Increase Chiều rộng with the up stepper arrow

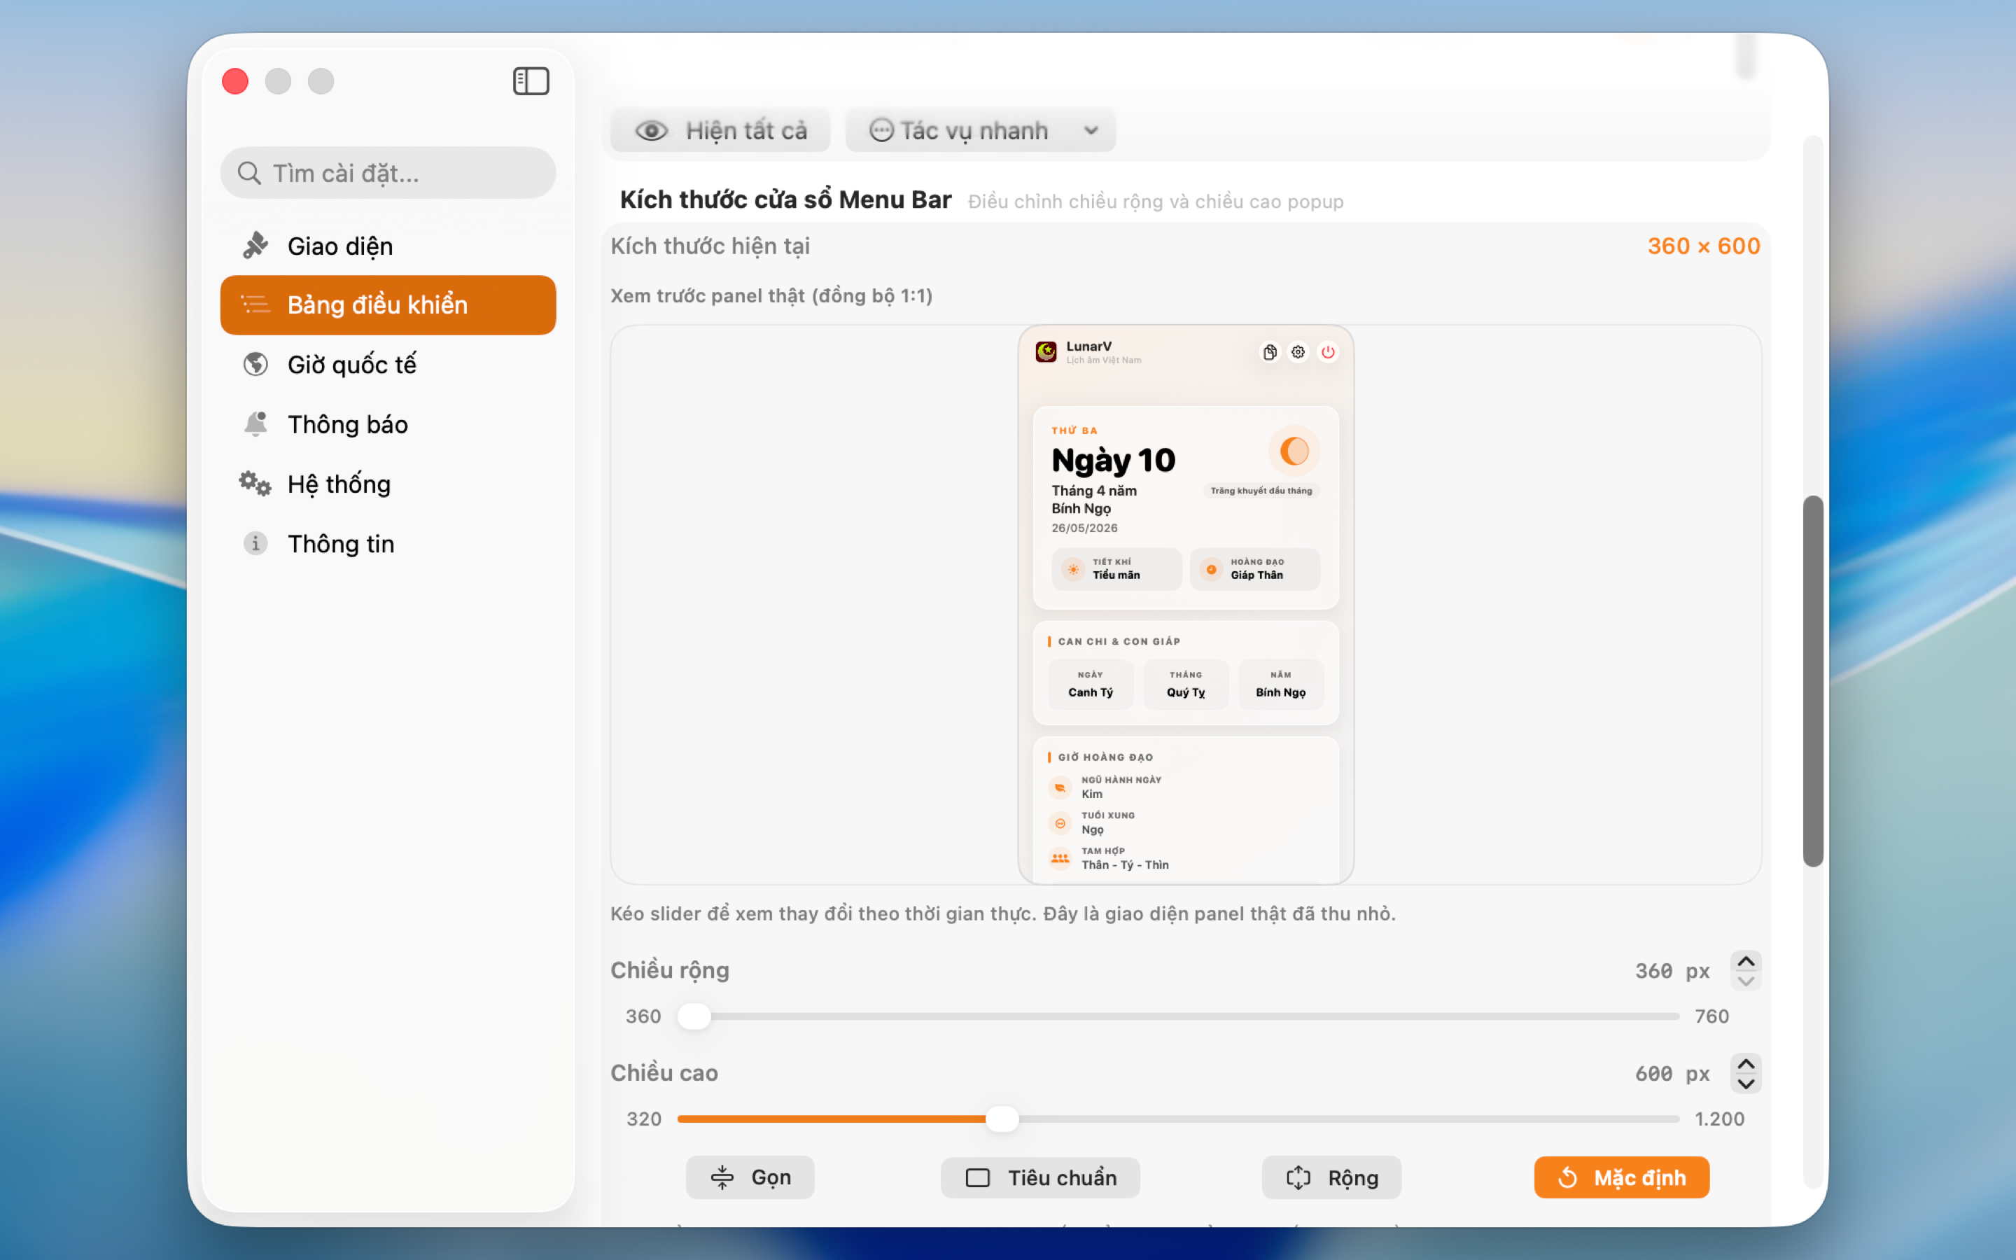pyautogui.click(x=1745, y=962)
